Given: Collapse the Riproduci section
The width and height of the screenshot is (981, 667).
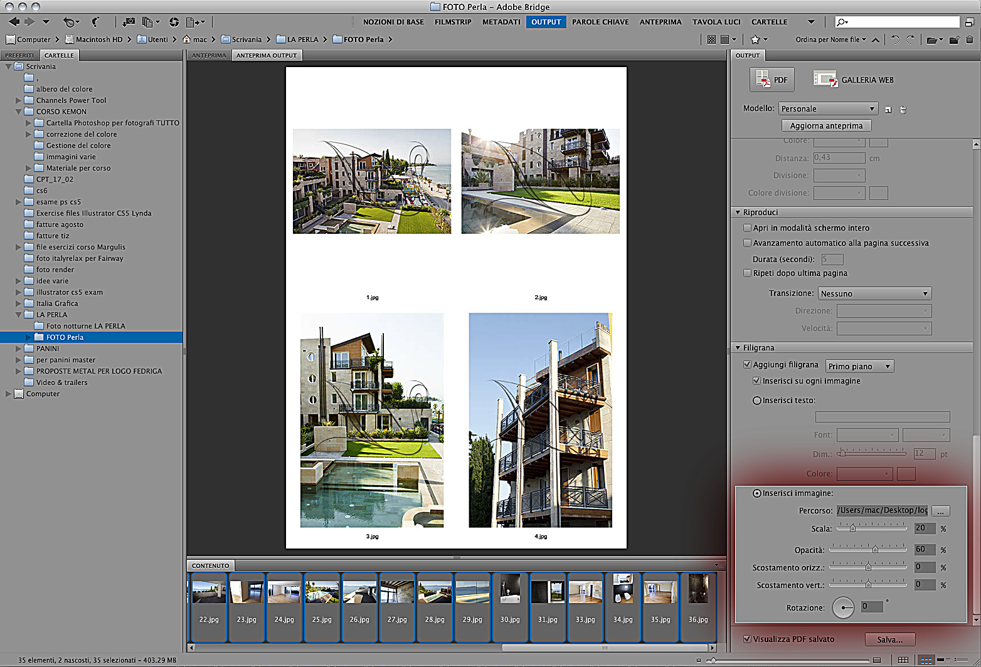Looking at the screenshot, I should tap(738, 212).
